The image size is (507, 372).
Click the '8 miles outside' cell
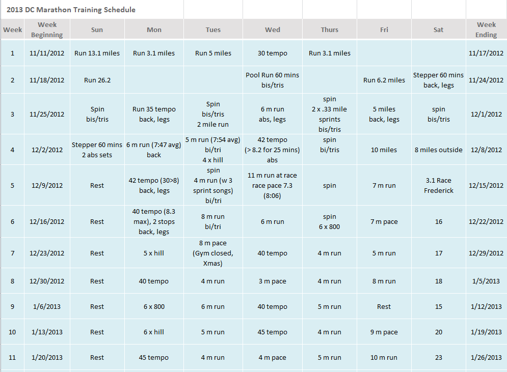[x=438, y=150]
